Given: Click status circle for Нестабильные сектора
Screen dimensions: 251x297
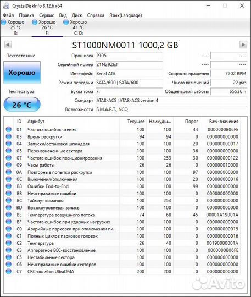Looking at the screenshot, I should [8, 257].
